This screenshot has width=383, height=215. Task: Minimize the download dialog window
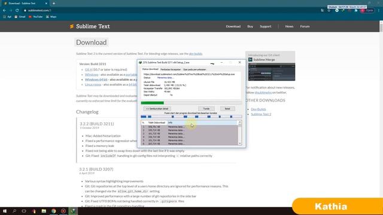221,63
